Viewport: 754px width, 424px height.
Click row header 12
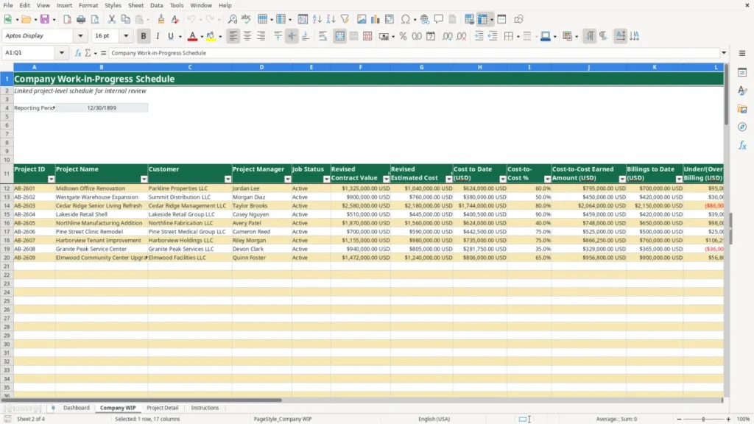pos(7,188)
